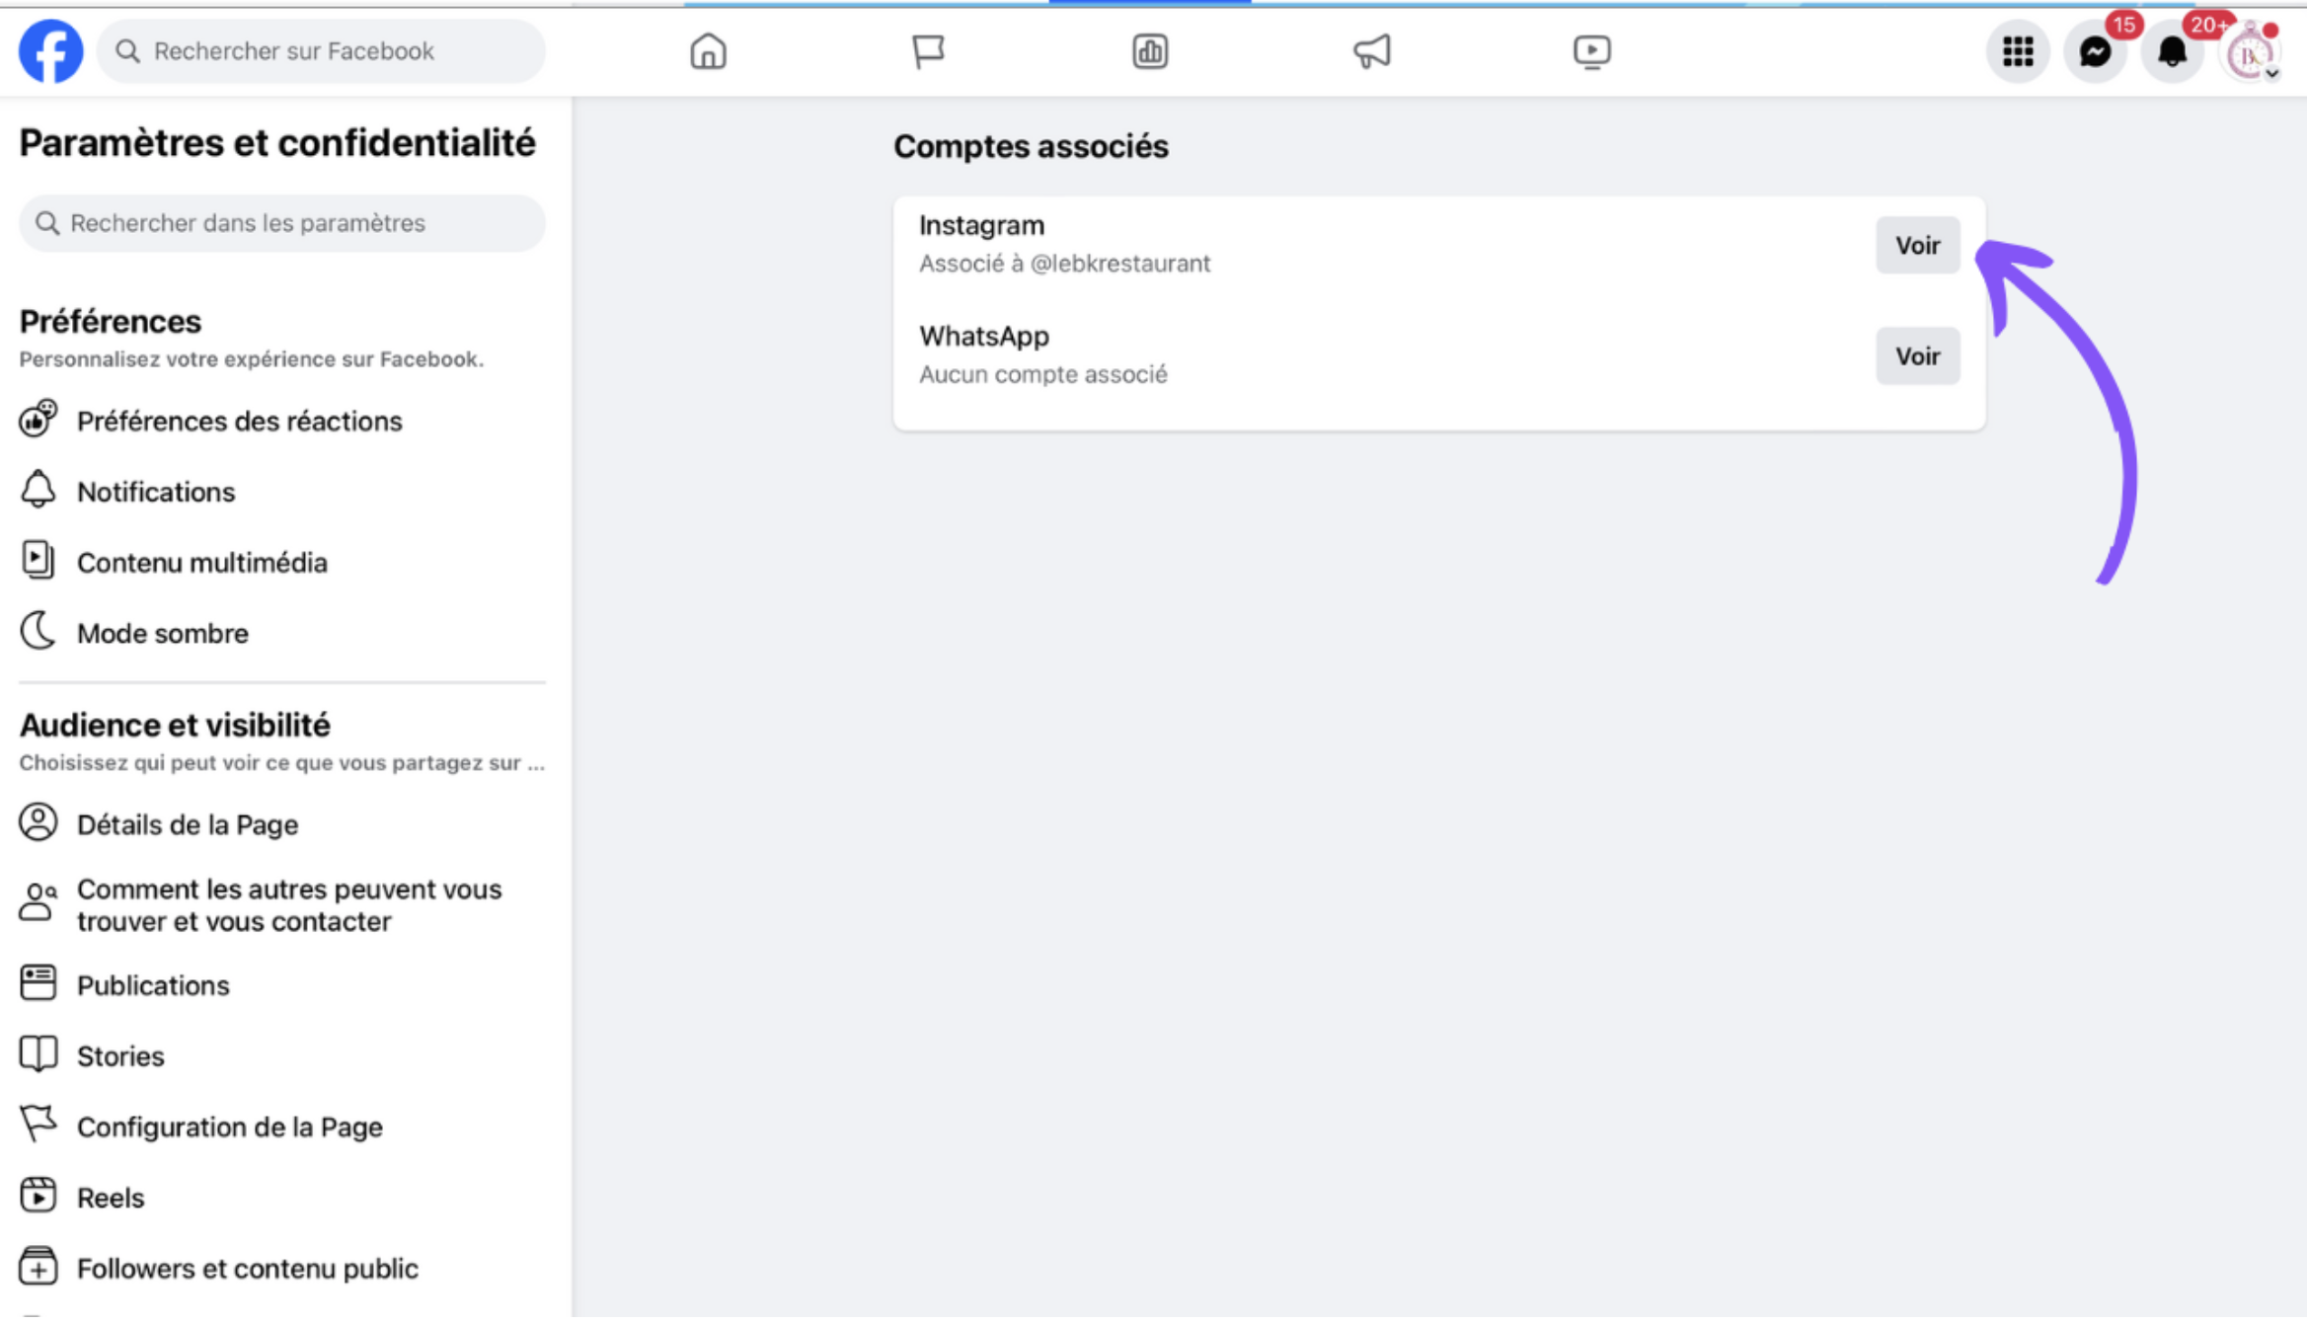This screenshot has width=2308, height=1323.
Task: Open Reels settings
Action: [x=282, y=1199]
